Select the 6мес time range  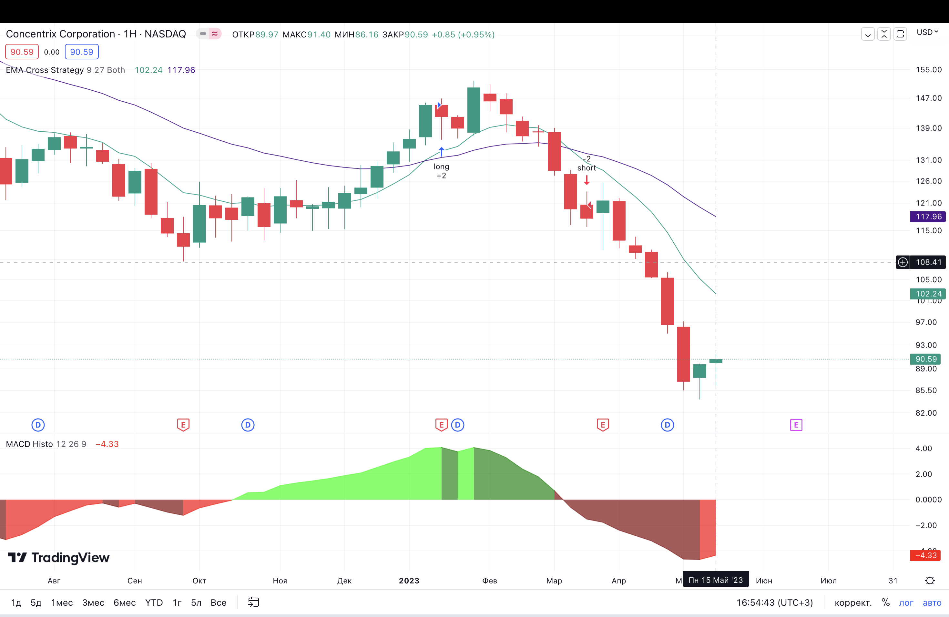pos(124,602)
